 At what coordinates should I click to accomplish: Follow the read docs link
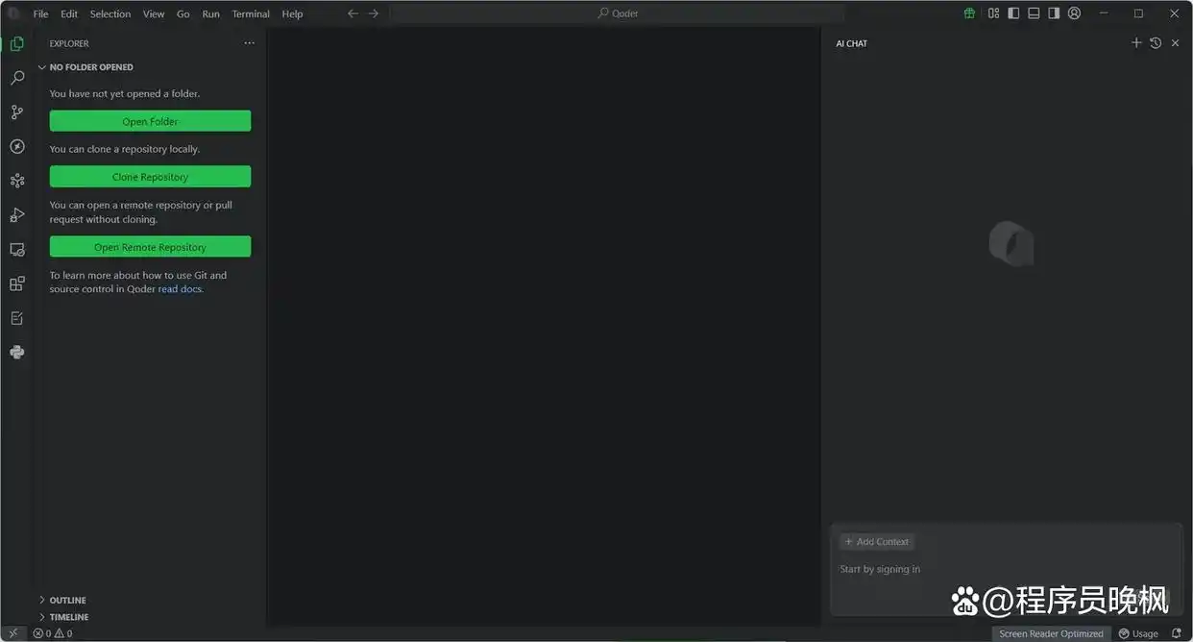point(180,289)
